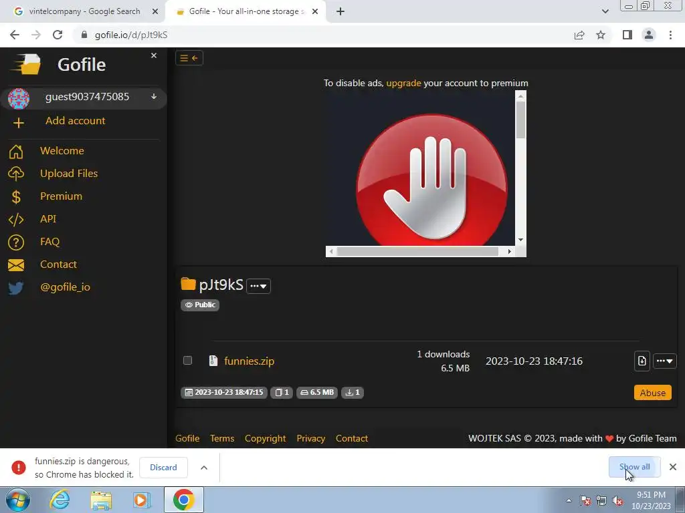Check the funnies.zip checkbox

click(187, 360)
